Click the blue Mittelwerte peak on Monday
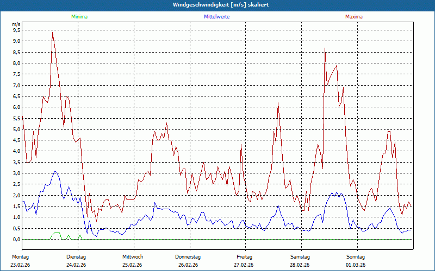The height and width of the screenshot is (271, 435). [x=55, y=171]
